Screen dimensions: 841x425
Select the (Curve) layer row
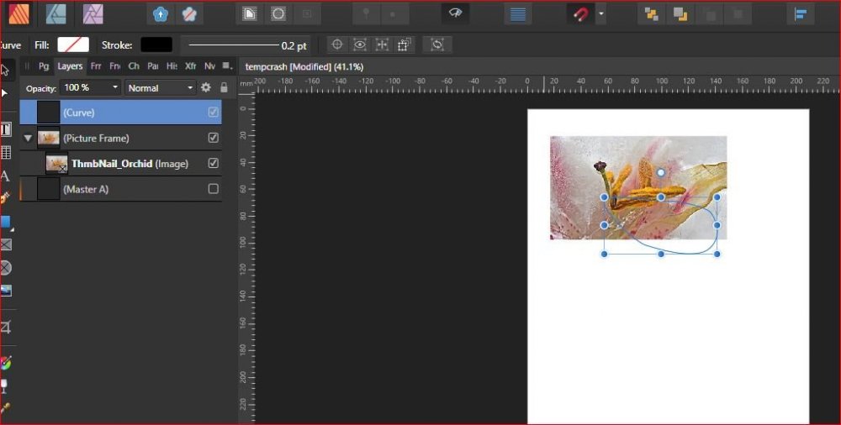pos(120,112)
